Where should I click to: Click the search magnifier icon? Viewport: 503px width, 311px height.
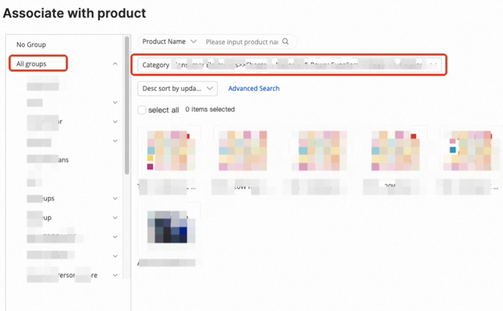(285, 41)
